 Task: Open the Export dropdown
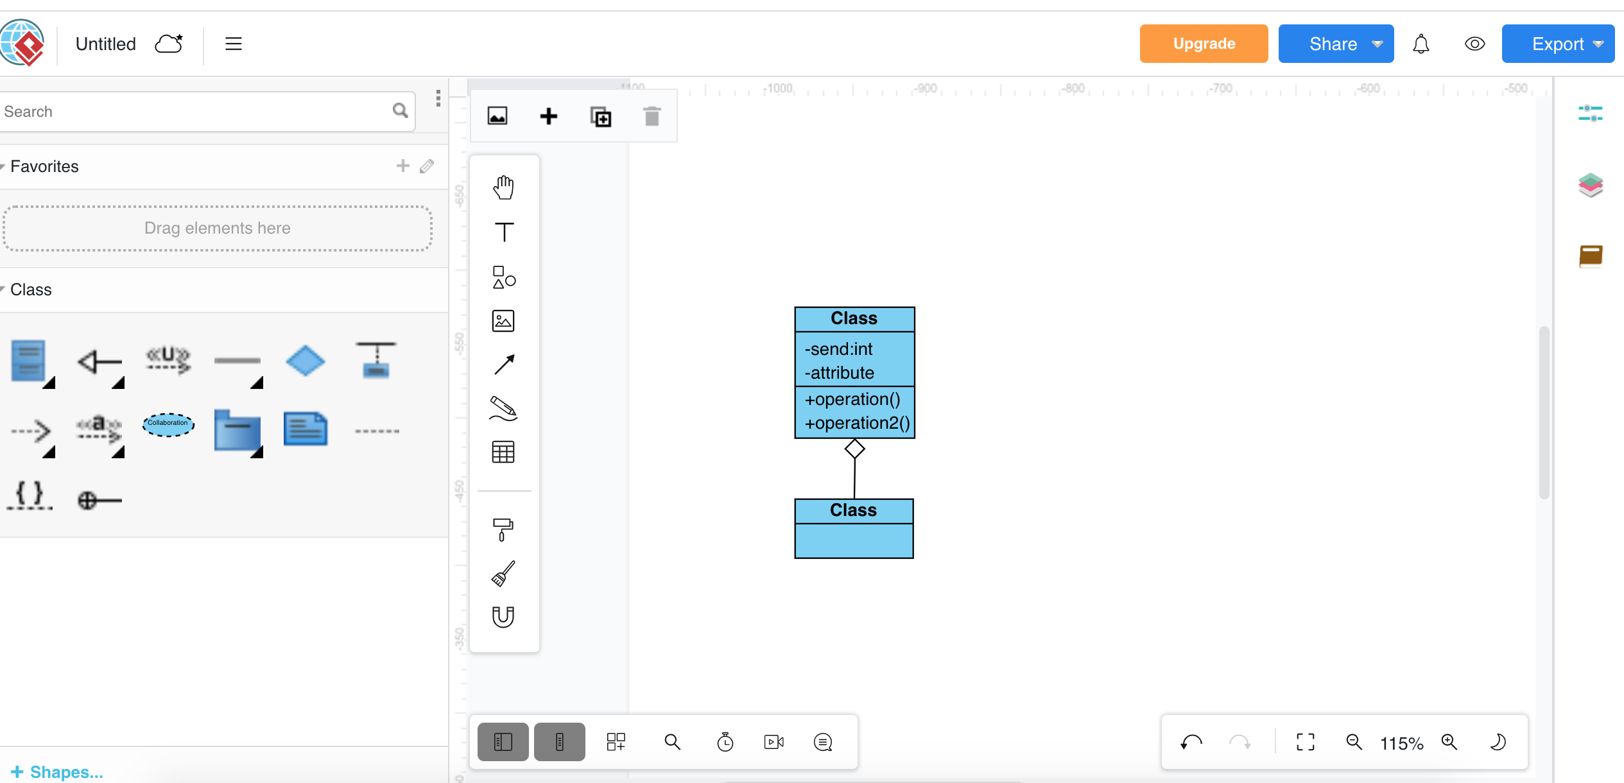coord(1558,44)
